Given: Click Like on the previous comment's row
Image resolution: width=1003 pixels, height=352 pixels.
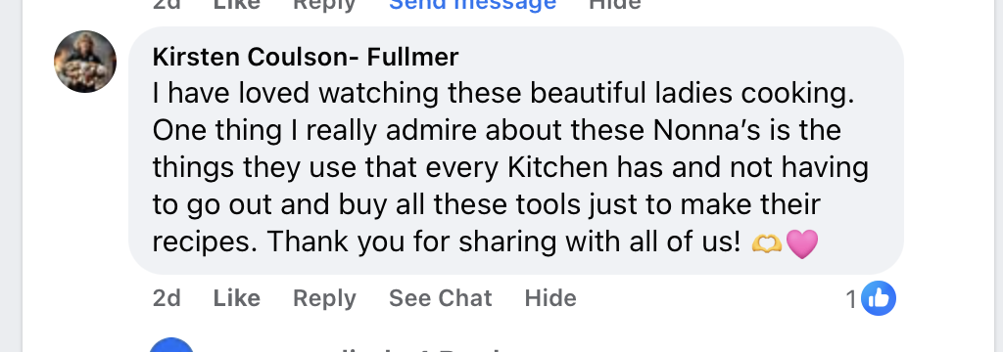Looking at the screenshot, I should (236, 4).
